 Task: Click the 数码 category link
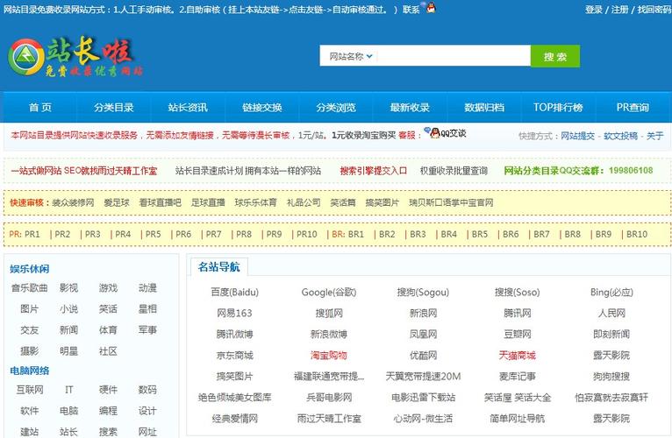[x=147, y=390]
